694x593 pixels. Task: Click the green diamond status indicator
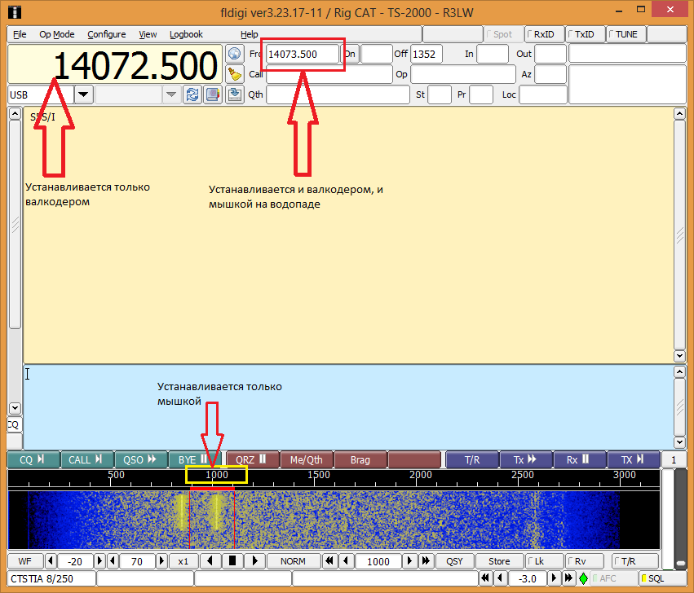(x=583, y=578)
